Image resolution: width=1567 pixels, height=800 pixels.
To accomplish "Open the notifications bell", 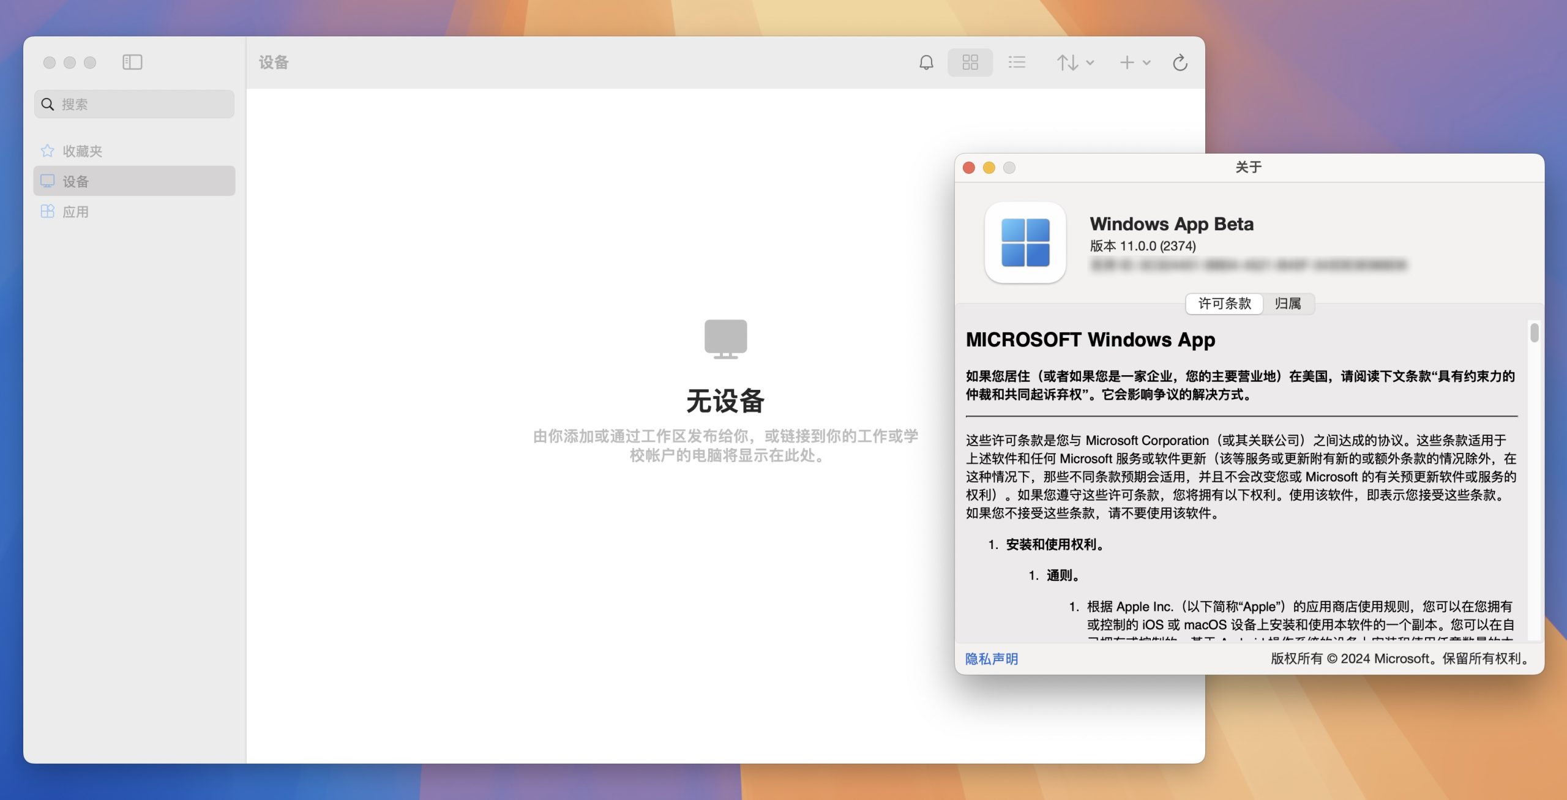I will (x=926, y=62).
